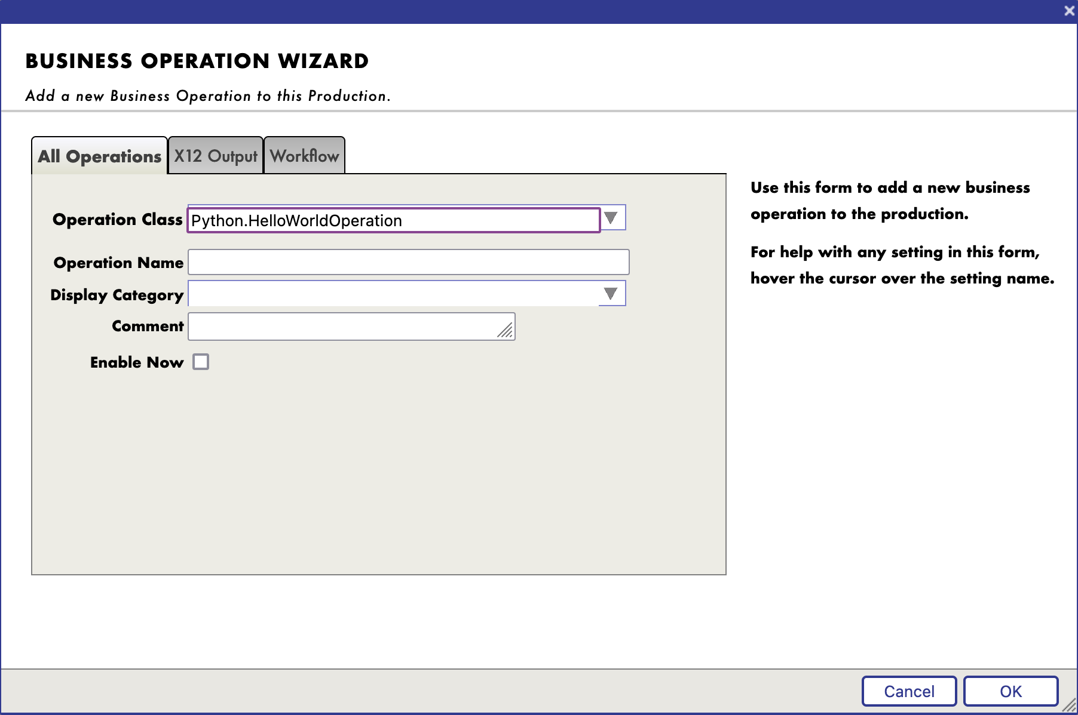Click the OK button to confirm
Image resolution: width=1078 pixels, height=715 pixels.
tap(1011, 691)
